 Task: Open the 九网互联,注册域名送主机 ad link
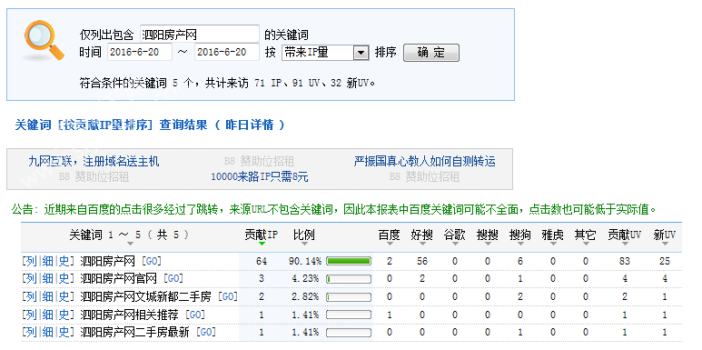click(94, 161)
